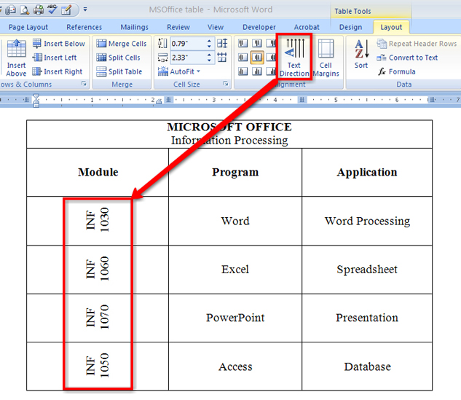
Task: Click Merge Cells
Action: click(x=121, y=44)
